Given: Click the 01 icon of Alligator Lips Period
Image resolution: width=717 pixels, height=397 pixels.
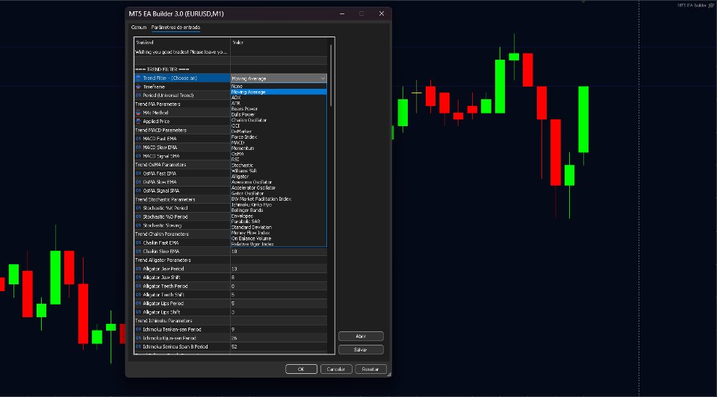Looking at the screenshot, I should pos(138,303).
